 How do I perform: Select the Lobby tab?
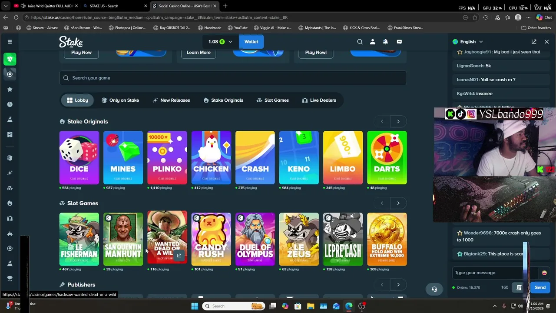click(77, 100)
